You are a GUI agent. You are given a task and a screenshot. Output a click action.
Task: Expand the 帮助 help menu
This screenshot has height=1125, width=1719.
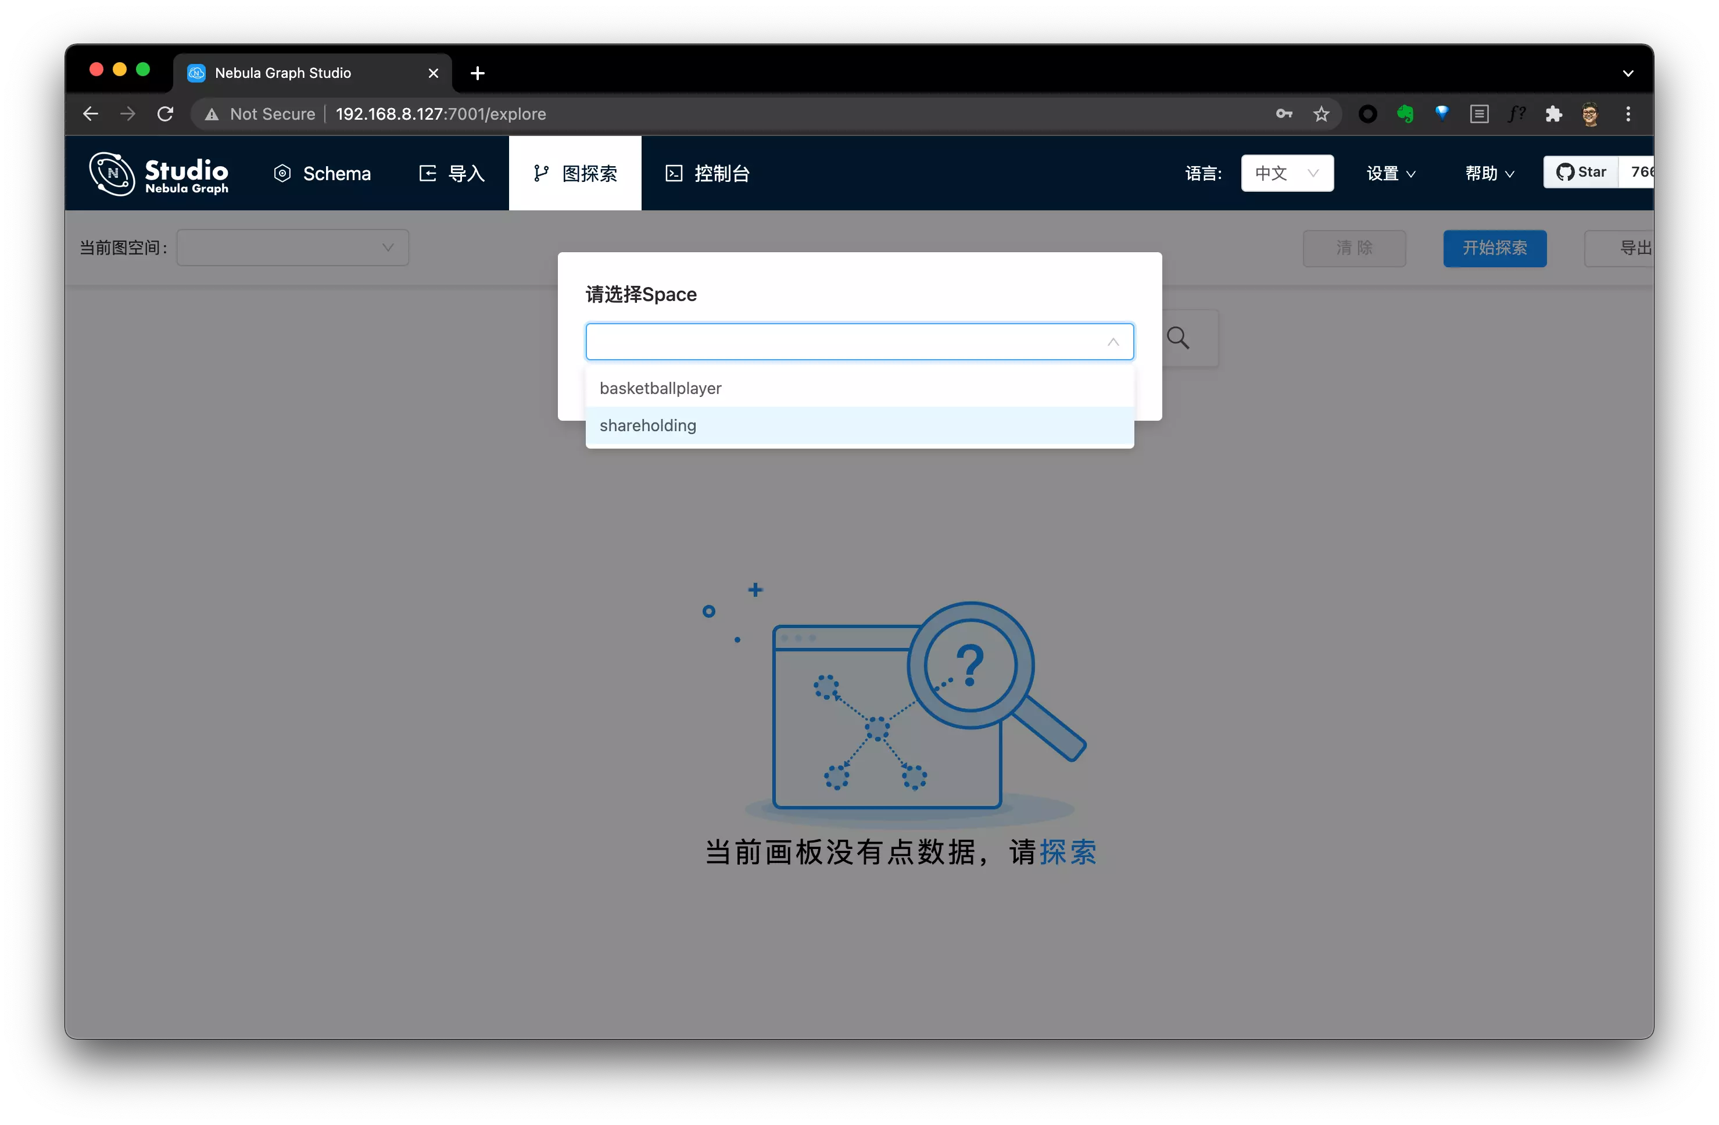tap(1489, 174)
